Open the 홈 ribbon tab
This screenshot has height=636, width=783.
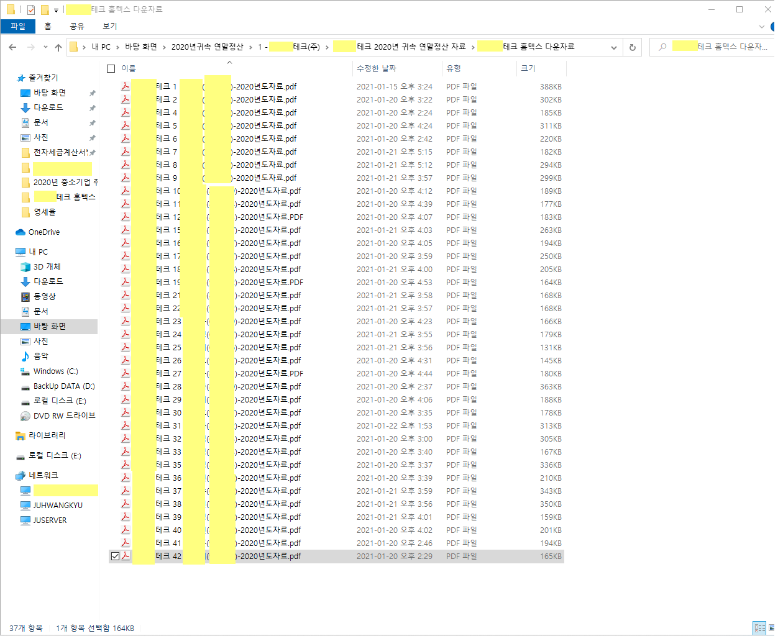click(48, 26)
